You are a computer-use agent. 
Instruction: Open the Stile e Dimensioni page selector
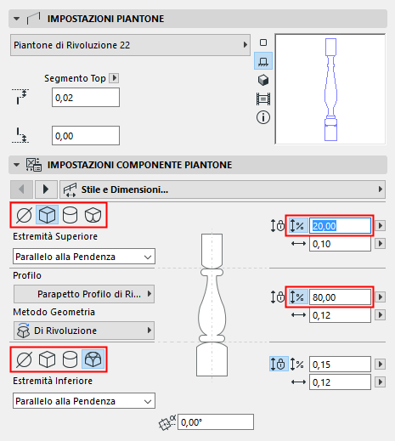click(x=223, y=189)
